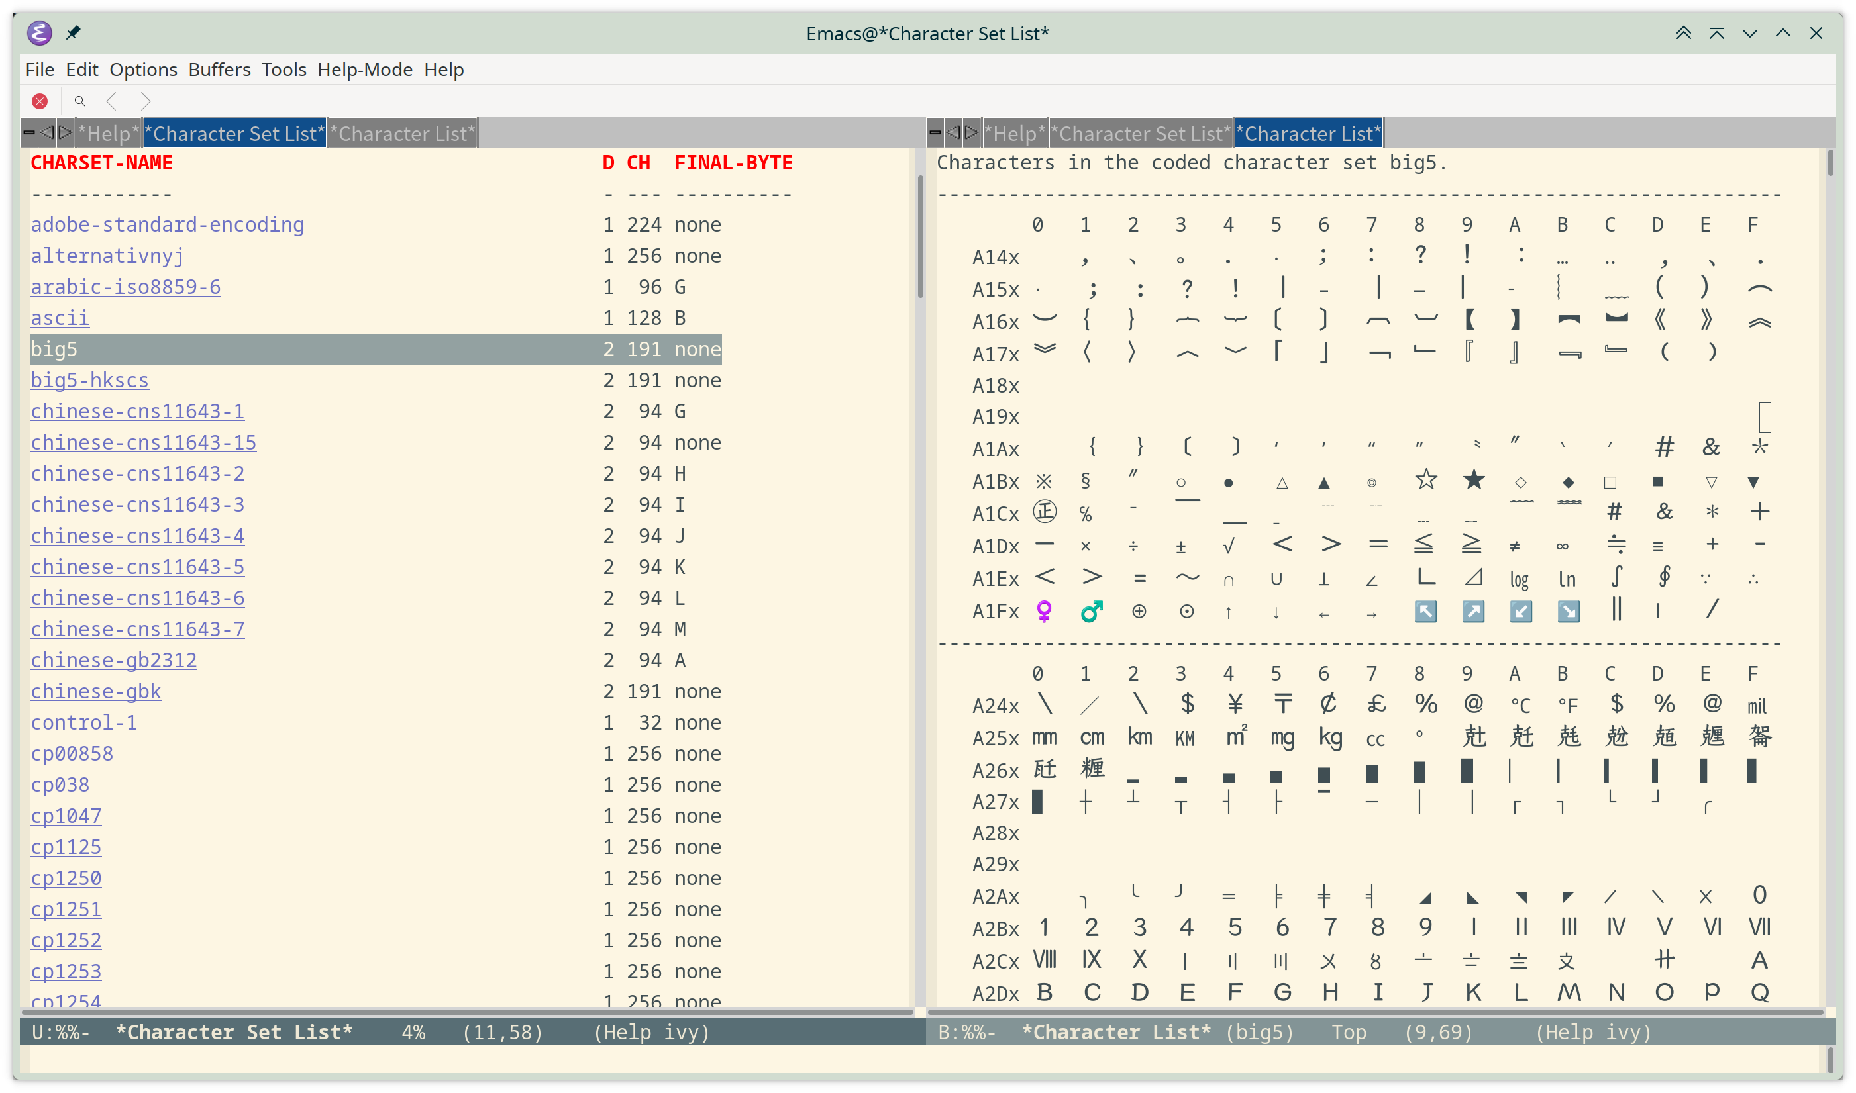The width and height of the screenshot is (1856, 1093).
Task: Open the Help-Mode menu
Action: tap(365, 70)
